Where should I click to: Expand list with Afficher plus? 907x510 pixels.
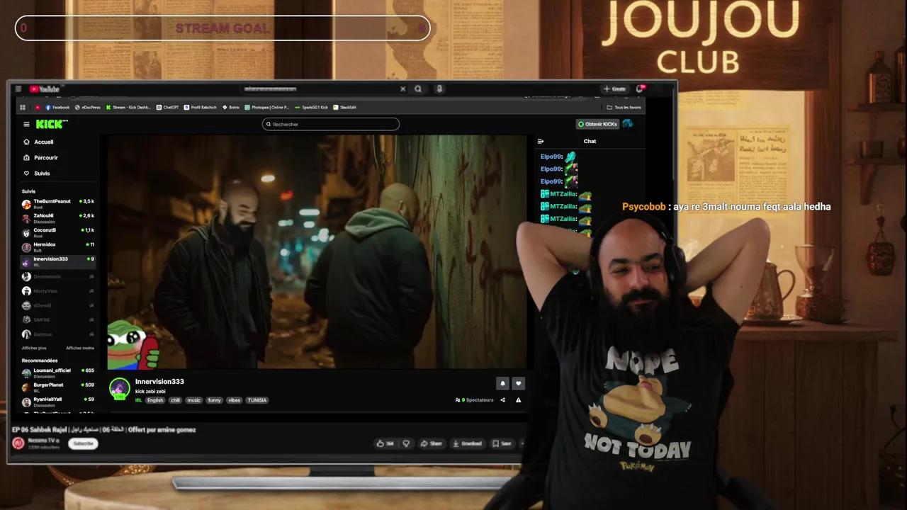tap(34, 348)
